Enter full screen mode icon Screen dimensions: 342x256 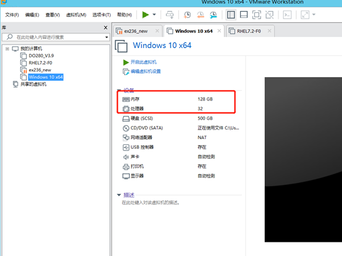pos(257,15)
